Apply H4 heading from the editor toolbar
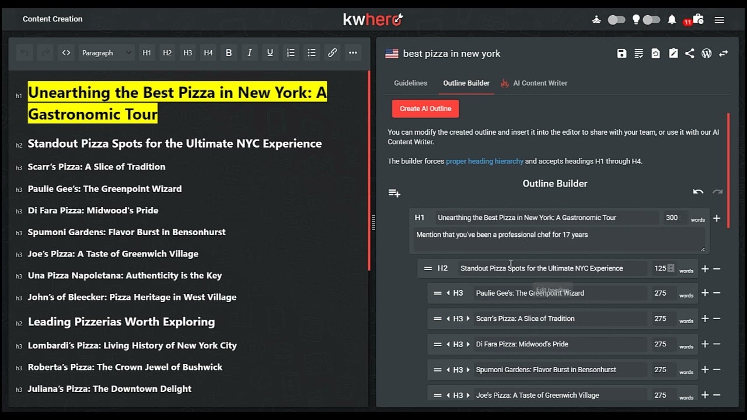This screenshot has width=747, height=420. click(208, 52)
